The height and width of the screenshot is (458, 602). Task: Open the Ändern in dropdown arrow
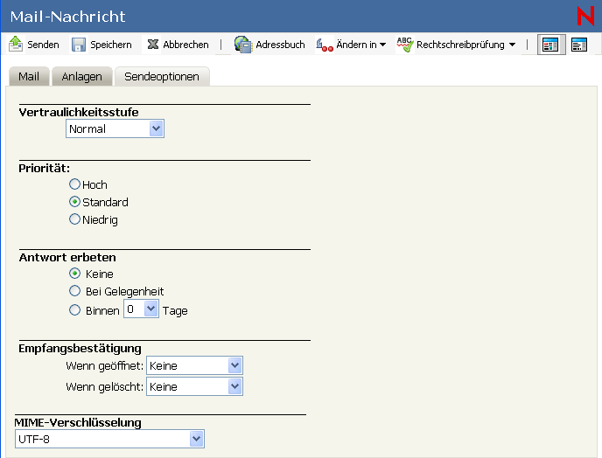coord(382,45)
